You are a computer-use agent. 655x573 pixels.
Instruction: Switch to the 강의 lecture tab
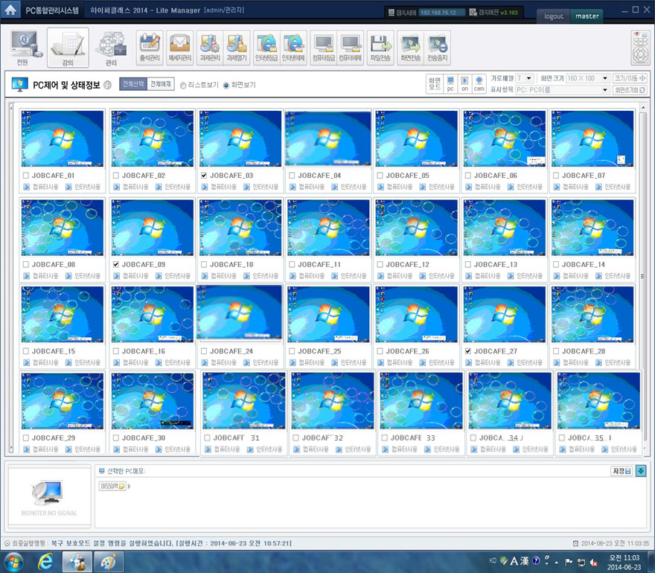(x=68, y=48)
